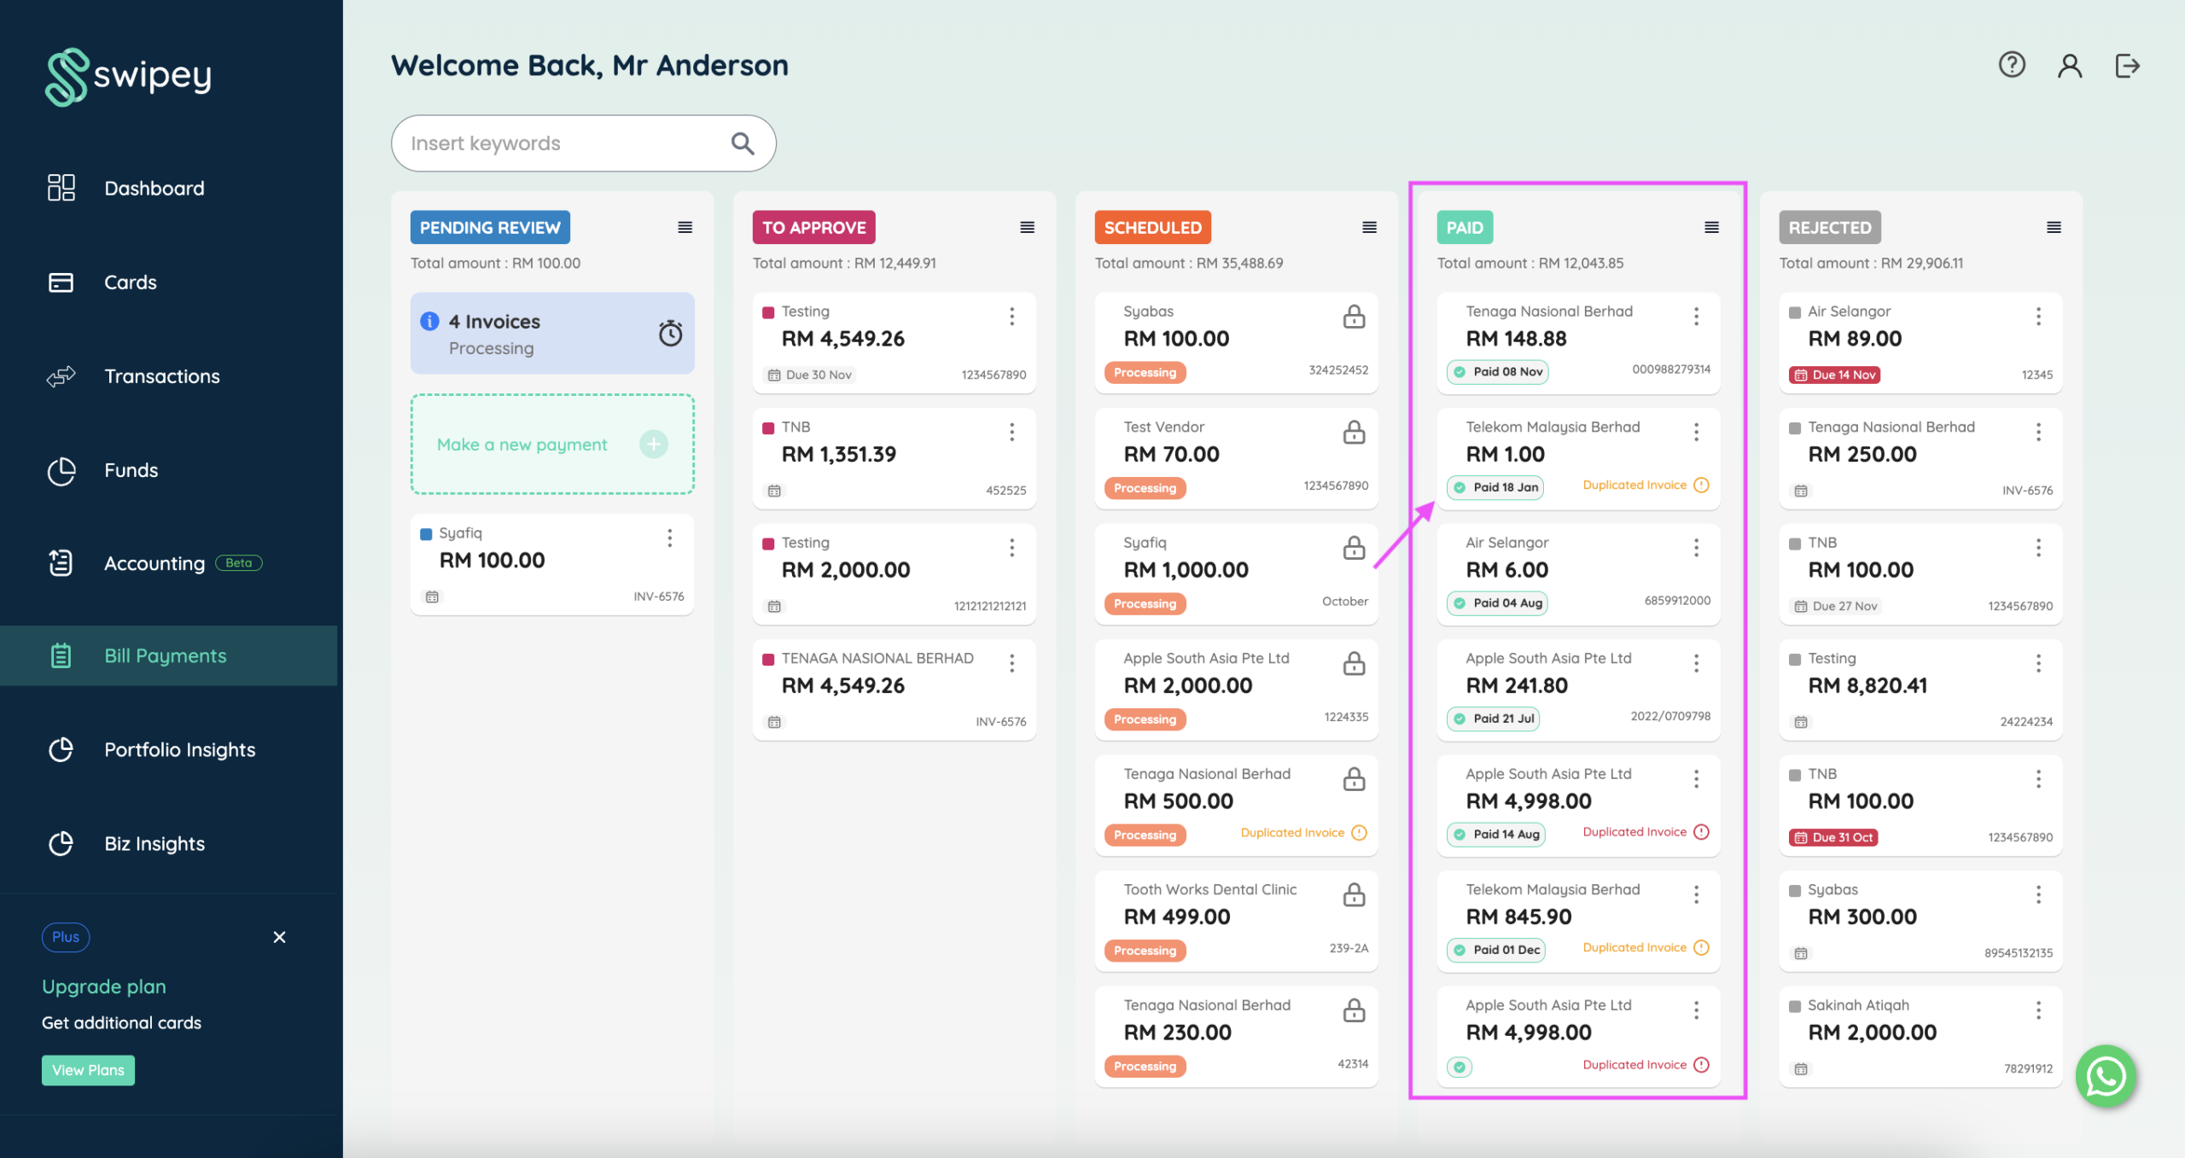Click lock icon on Tooth Works Dental Clinic card
This screenshot has height=1158, width=2185.
1354,894
